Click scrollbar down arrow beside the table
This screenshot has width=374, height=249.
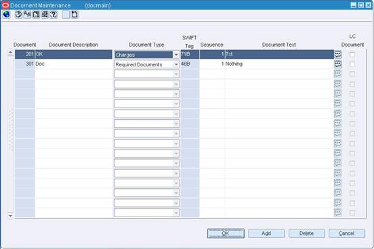point(10,216)
